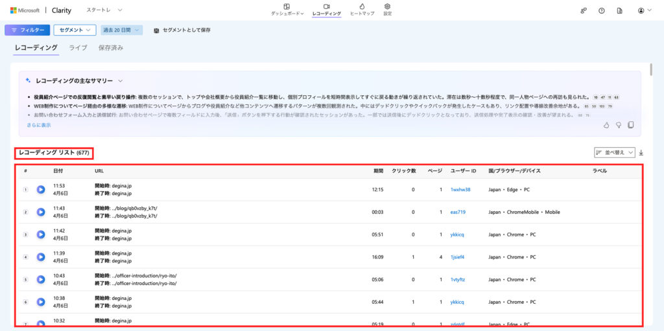Give thumbs up to the summary
This screenshot has height=331, width=664.
coord(606,125)
